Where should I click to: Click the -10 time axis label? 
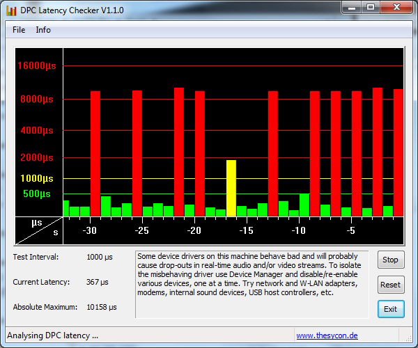(x=298, y=230)
